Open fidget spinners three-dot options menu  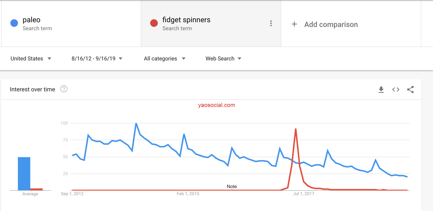[271, 23]
